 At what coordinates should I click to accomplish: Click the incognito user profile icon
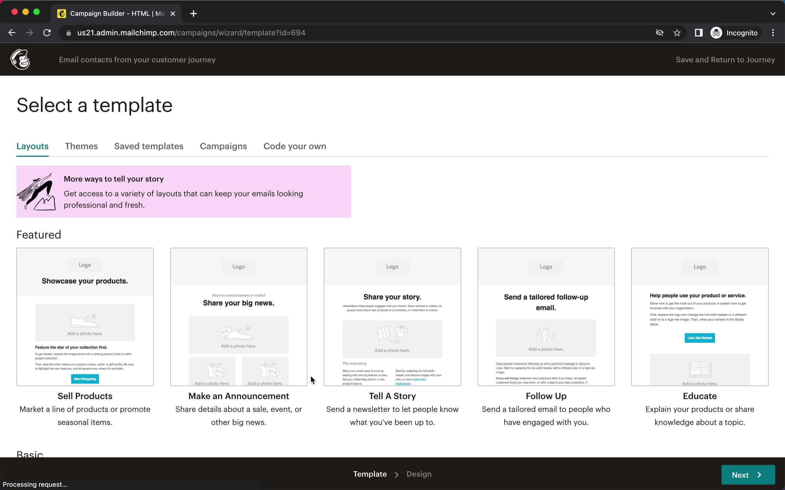pyautogui.click(x=716, y=33)
